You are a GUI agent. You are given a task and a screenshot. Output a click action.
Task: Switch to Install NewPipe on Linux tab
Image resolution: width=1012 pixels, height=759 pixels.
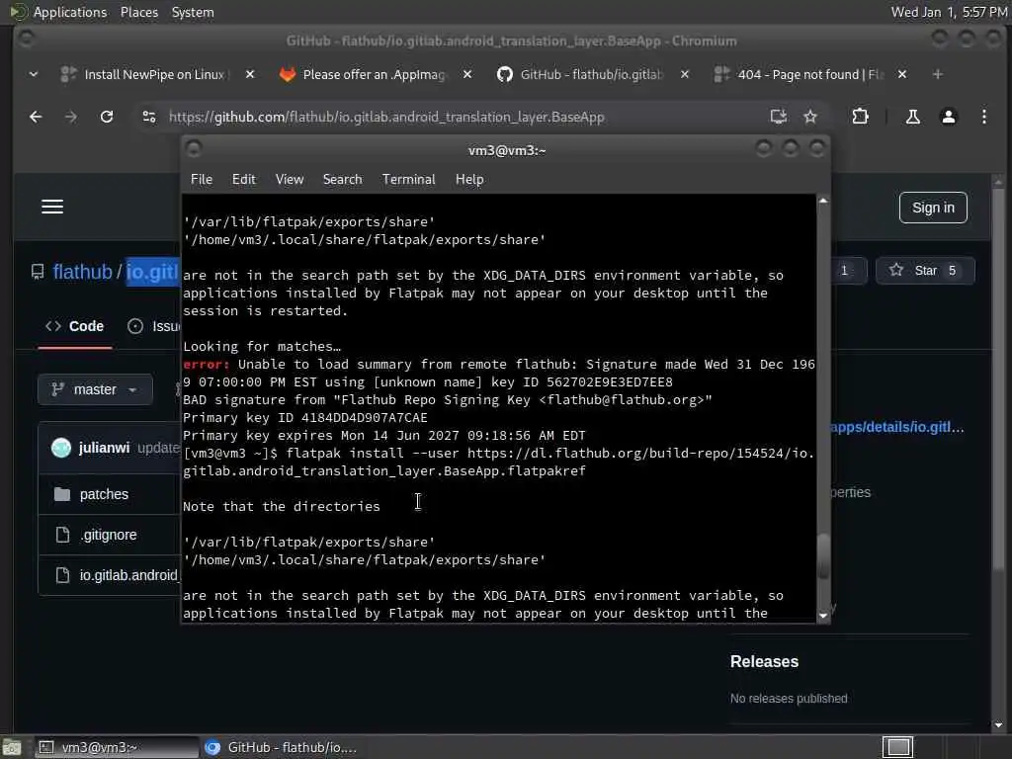coord(154,75)
